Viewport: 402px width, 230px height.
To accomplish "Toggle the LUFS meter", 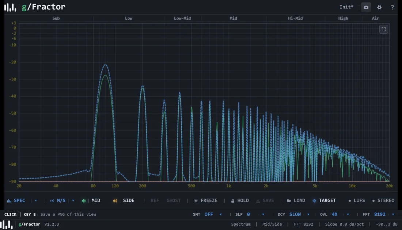I will click(x=357, y=200).
